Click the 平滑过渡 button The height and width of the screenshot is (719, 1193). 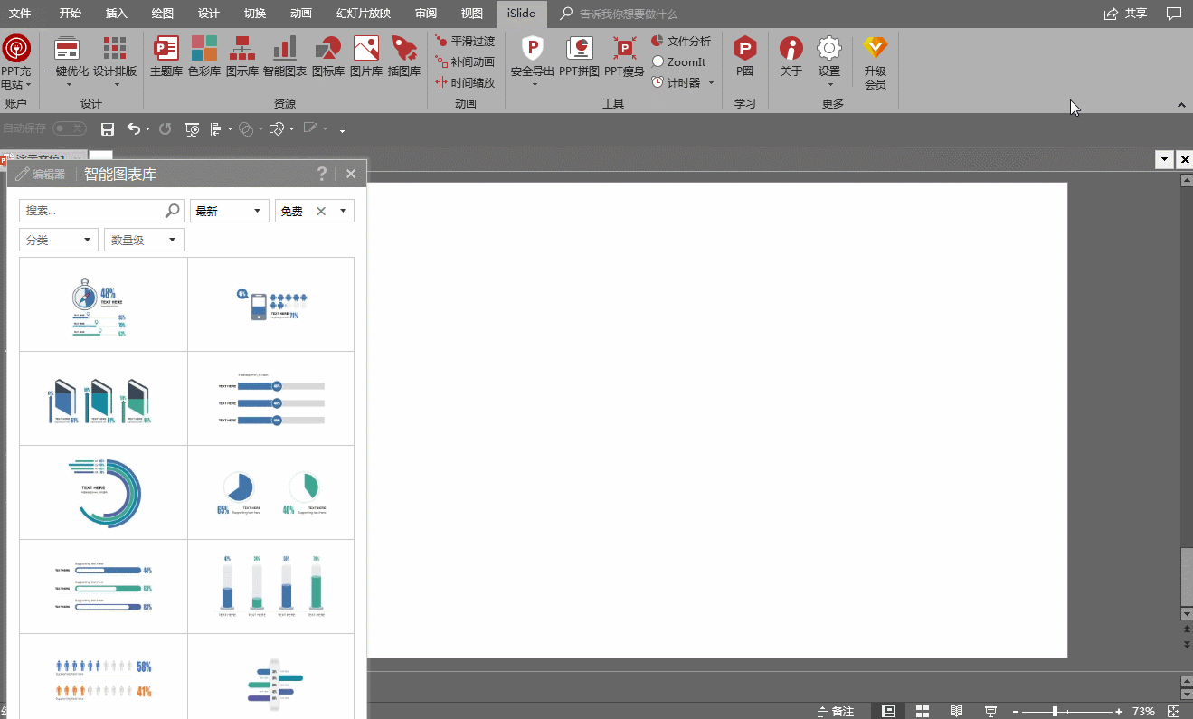[x=465, y=42]
